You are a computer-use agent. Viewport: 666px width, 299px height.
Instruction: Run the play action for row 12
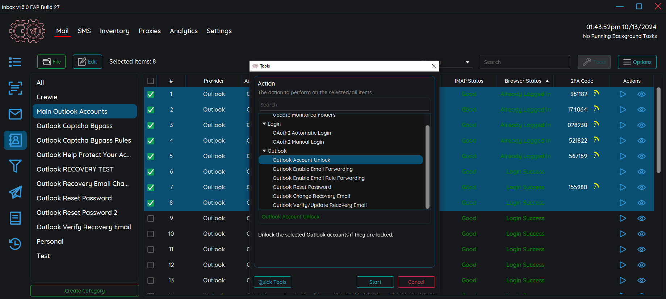[x=623, y=265]
